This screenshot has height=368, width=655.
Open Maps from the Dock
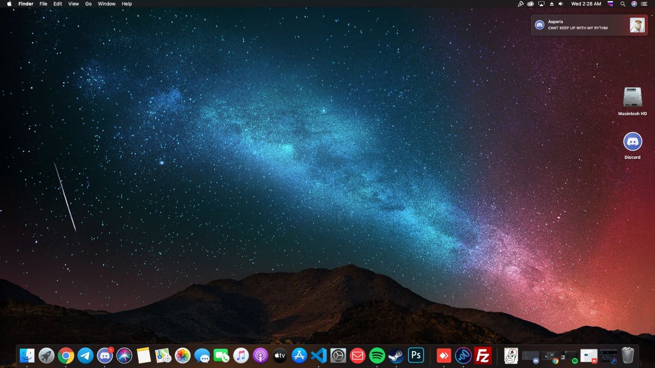pyautogui.click(x=163, y=355)
